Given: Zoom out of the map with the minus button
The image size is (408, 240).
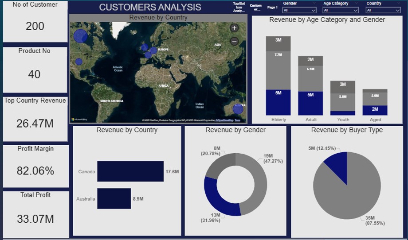Looking at the screenshot, I should pos(234,41).
